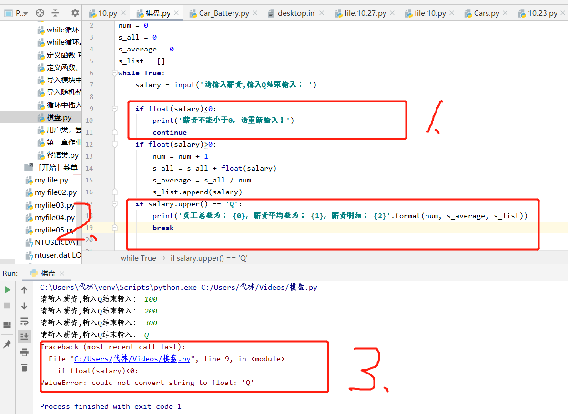Select NTUSER.DAT in the project tree
This screenshot has width=568, height=414.
coord(52,242)
